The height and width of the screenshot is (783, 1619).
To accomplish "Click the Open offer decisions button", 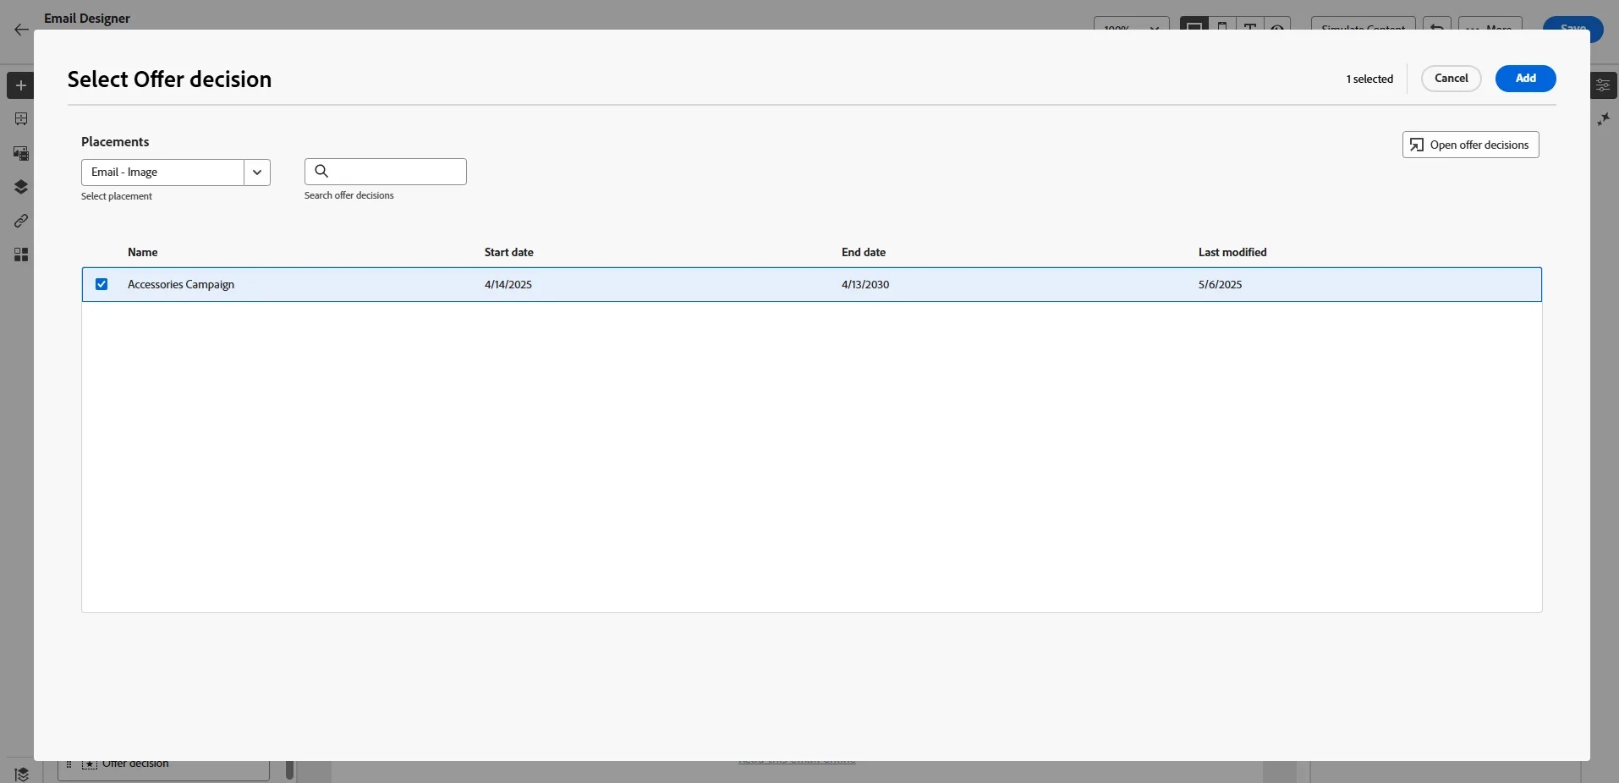I will tap(1470, 145).
